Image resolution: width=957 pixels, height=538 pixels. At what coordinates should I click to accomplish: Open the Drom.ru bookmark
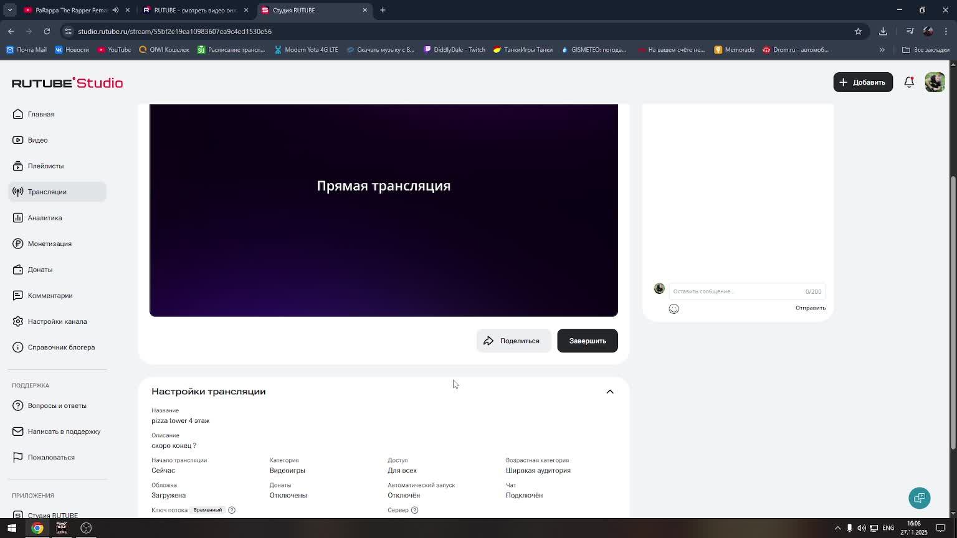click(796, 50)
